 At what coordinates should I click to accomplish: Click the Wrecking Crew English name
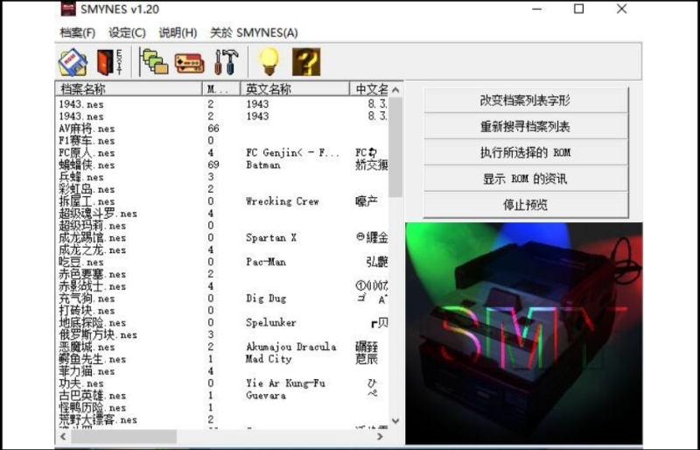pyautogui.click(x=283, y=201)
